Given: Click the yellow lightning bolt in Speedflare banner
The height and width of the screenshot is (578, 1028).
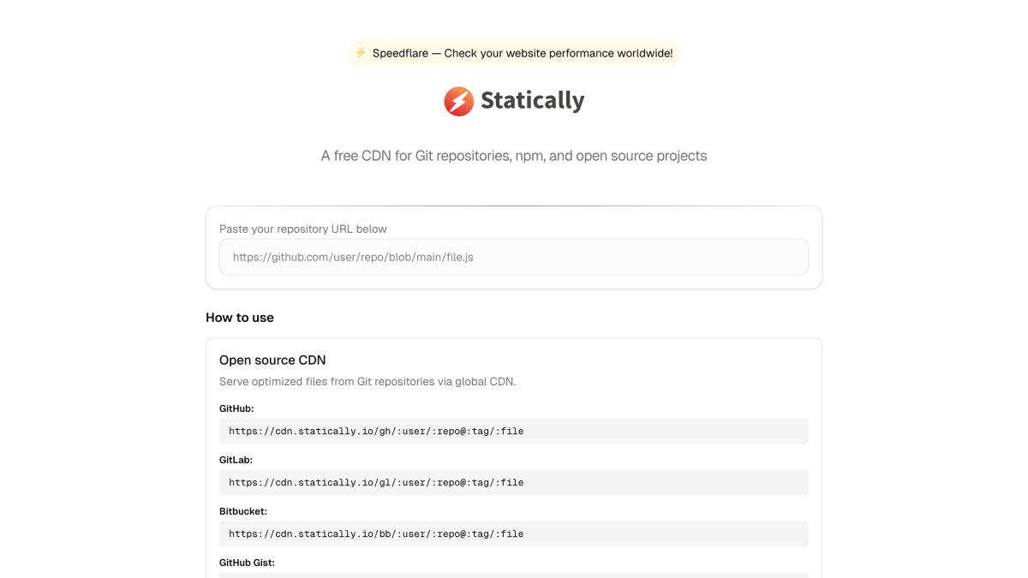Looking at the screenshot, I should [361, 53].
